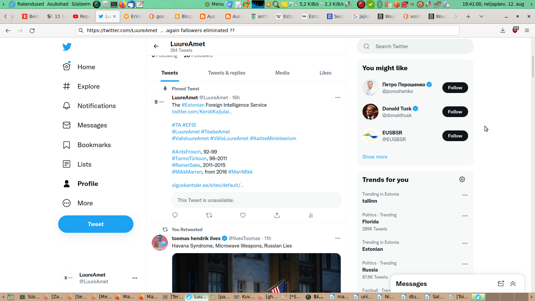Open more options on the pinned tweet
This screenshot has width=535, height=301.
[x=338, y=97]
